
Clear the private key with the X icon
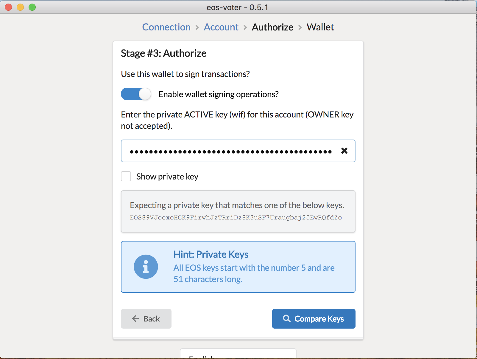(344, 151)
